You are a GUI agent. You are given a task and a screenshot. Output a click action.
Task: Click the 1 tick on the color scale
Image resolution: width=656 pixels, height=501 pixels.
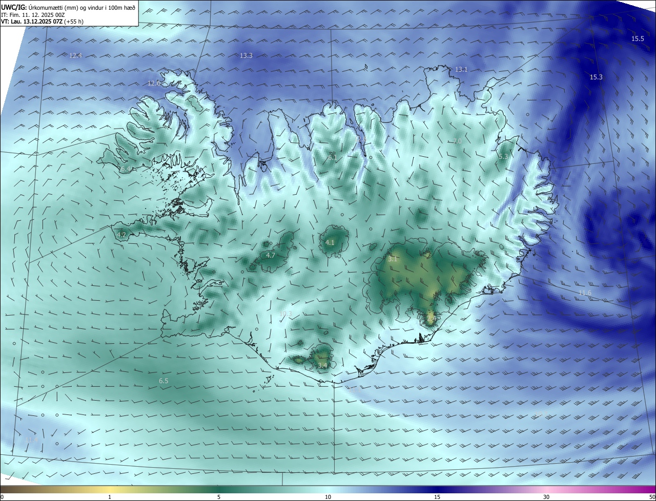pos(110,497)
